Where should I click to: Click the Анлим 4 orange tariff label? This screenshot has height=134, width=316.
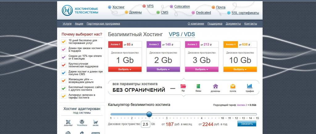(231, 44)
